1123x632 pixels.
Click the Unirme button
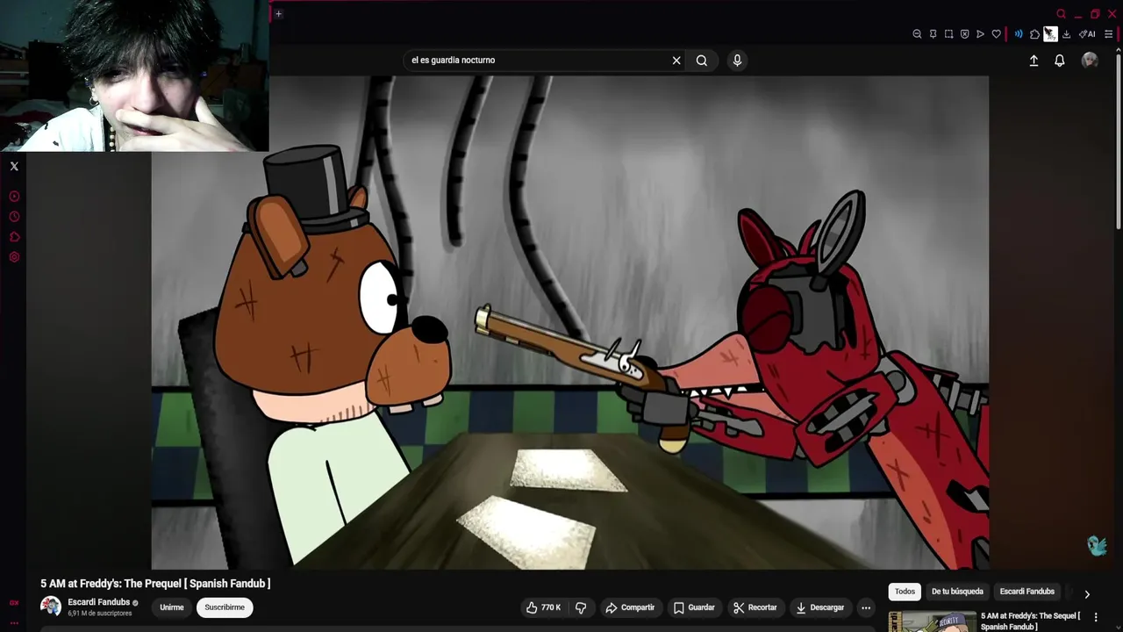(x=172, y=607)
